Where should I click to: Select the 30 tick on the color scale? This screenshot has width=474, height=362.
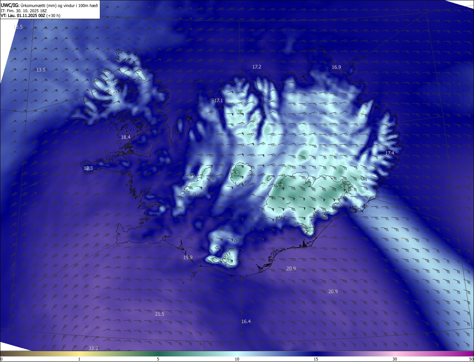tap(395, 359)
